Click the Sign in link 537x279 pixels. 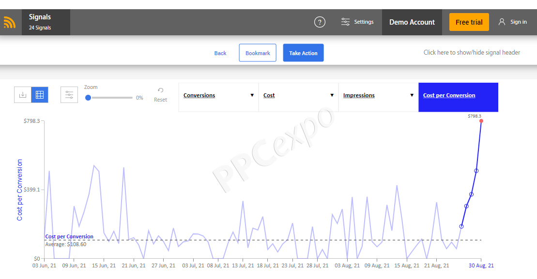click(519, 22)
